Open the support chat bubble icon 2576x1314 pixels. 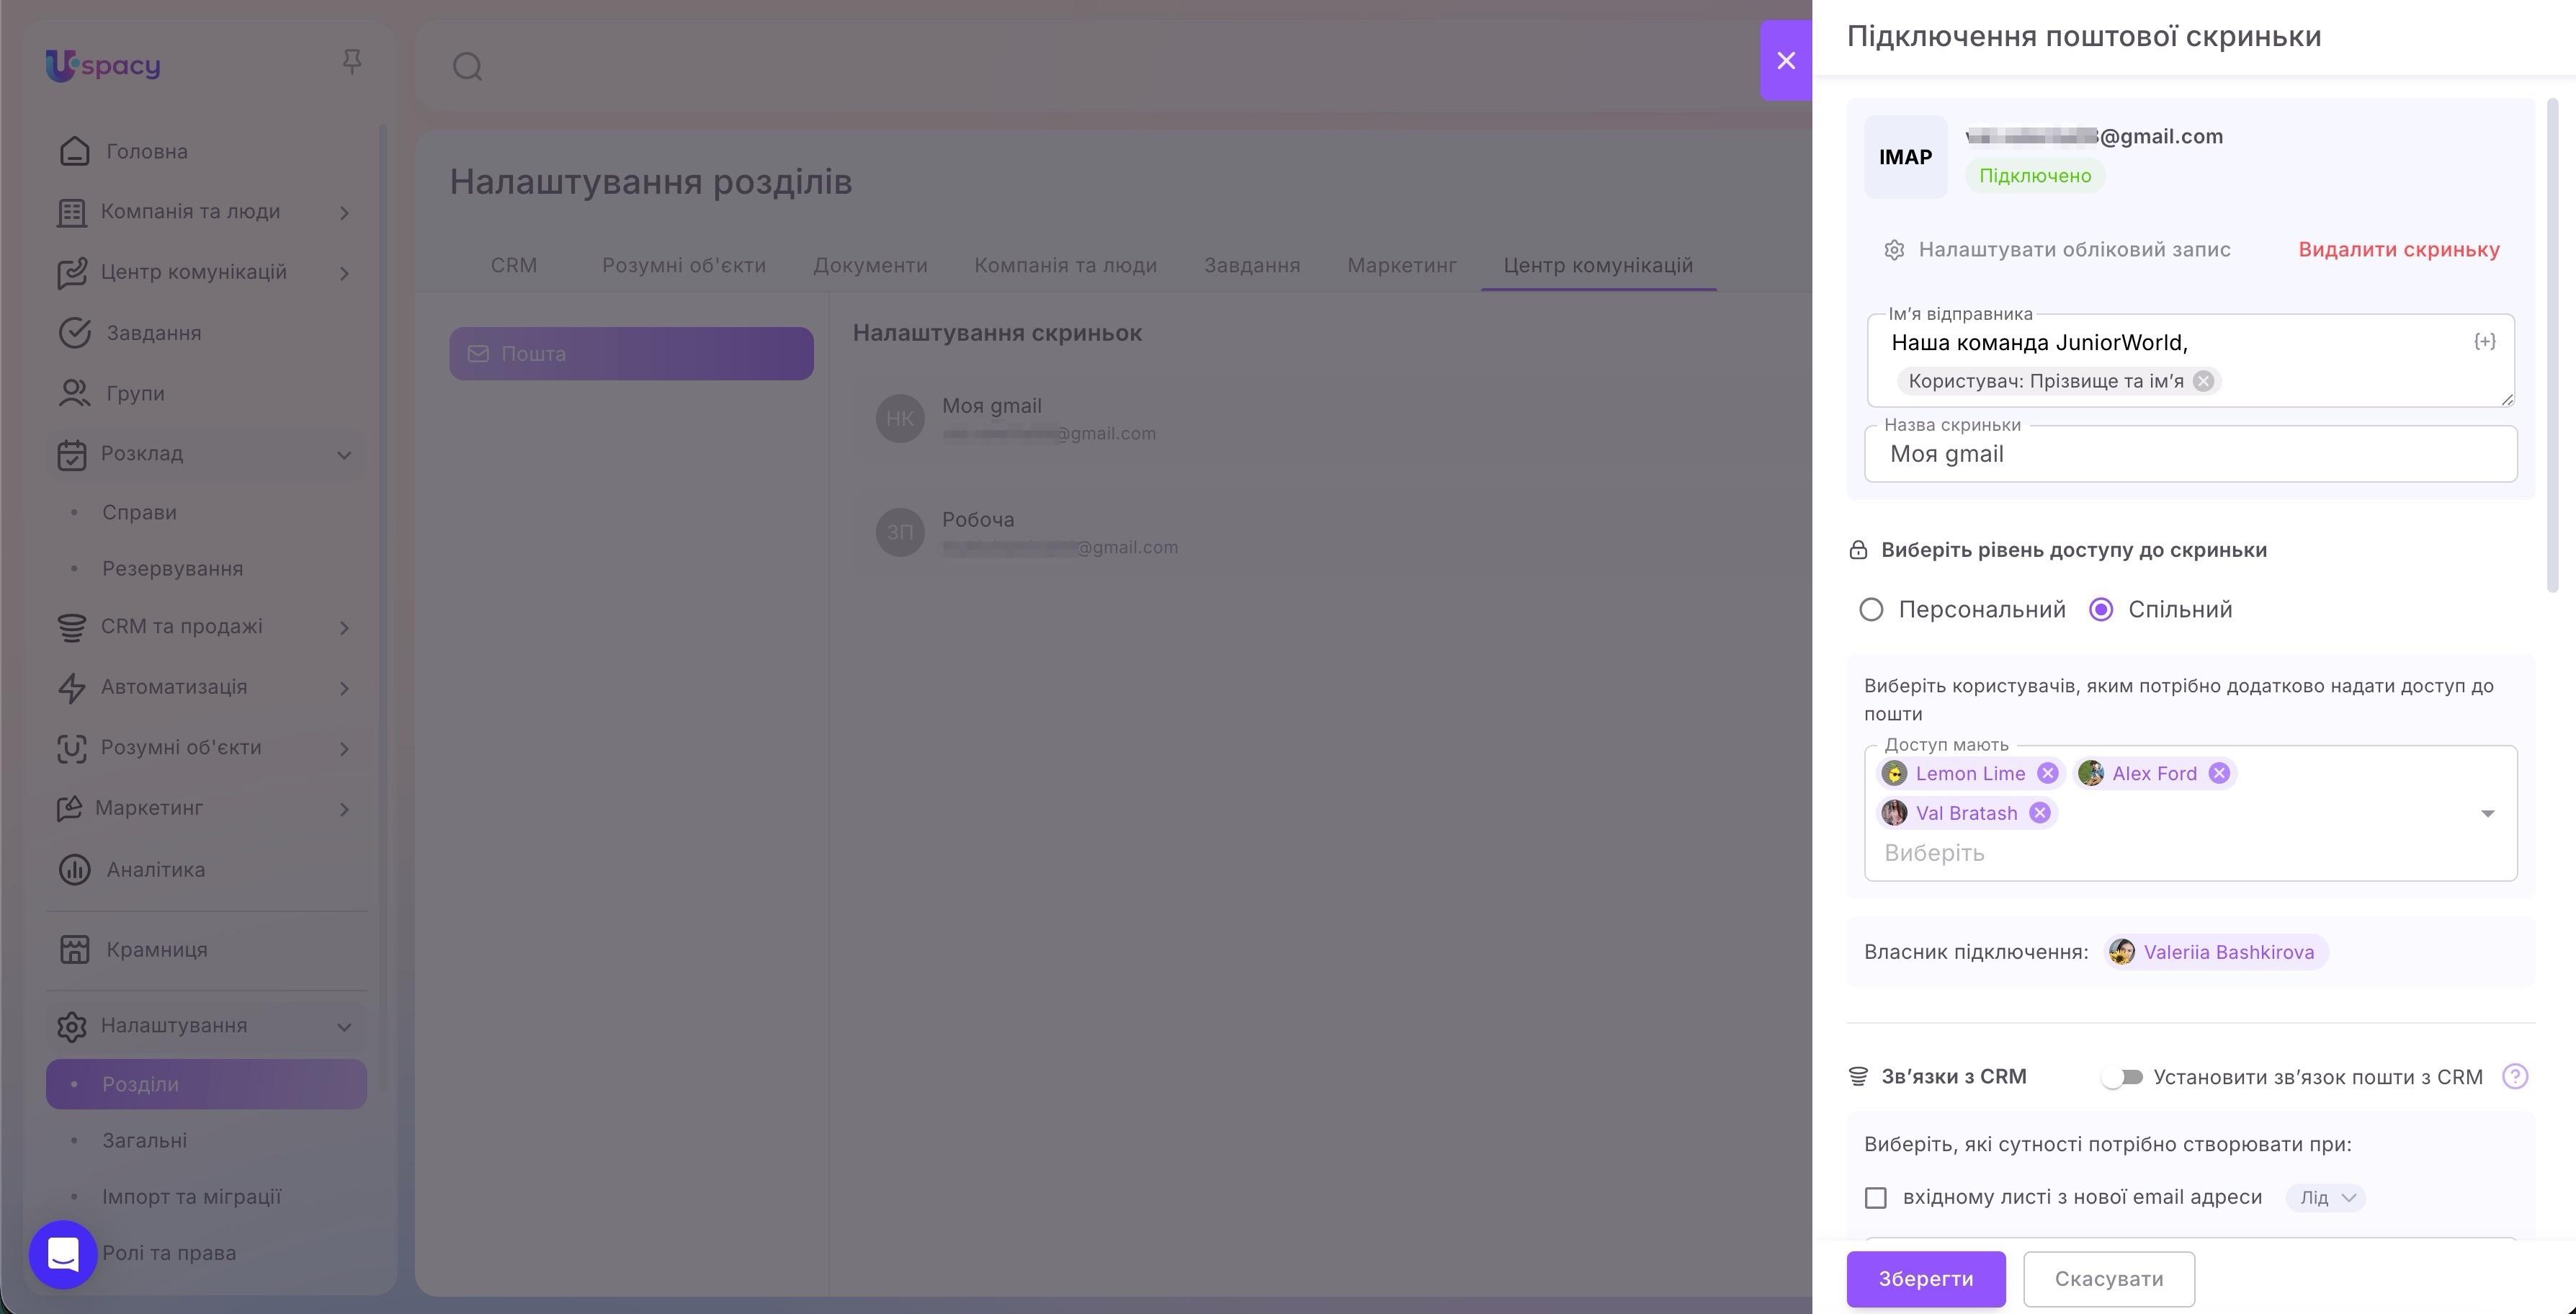[x=63, y=1254]
